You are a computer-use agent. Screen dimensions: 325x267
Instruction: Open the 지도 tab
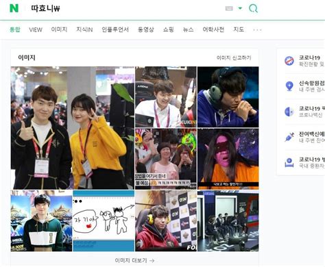tap(239, 29)
